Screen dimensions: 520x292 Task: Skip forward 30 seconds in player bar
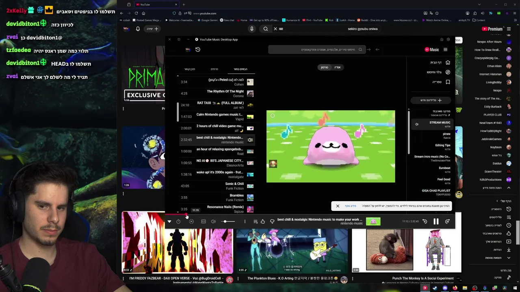point(447,221)
